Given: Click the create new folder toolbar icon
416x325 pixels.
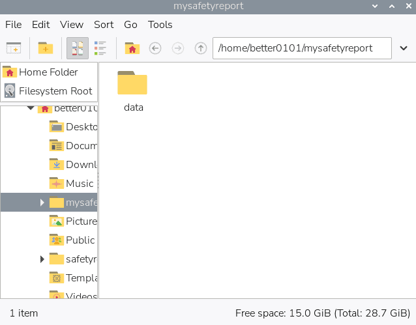Looking at the screenshot, I should pos(46,48).
